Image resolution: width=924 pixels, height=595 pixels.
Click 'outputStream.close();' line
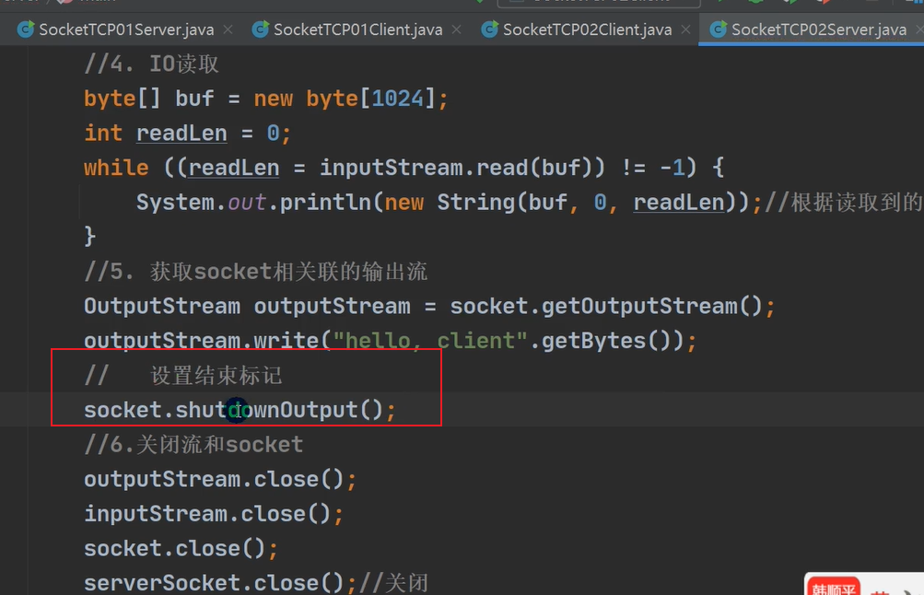pos(220,479)
